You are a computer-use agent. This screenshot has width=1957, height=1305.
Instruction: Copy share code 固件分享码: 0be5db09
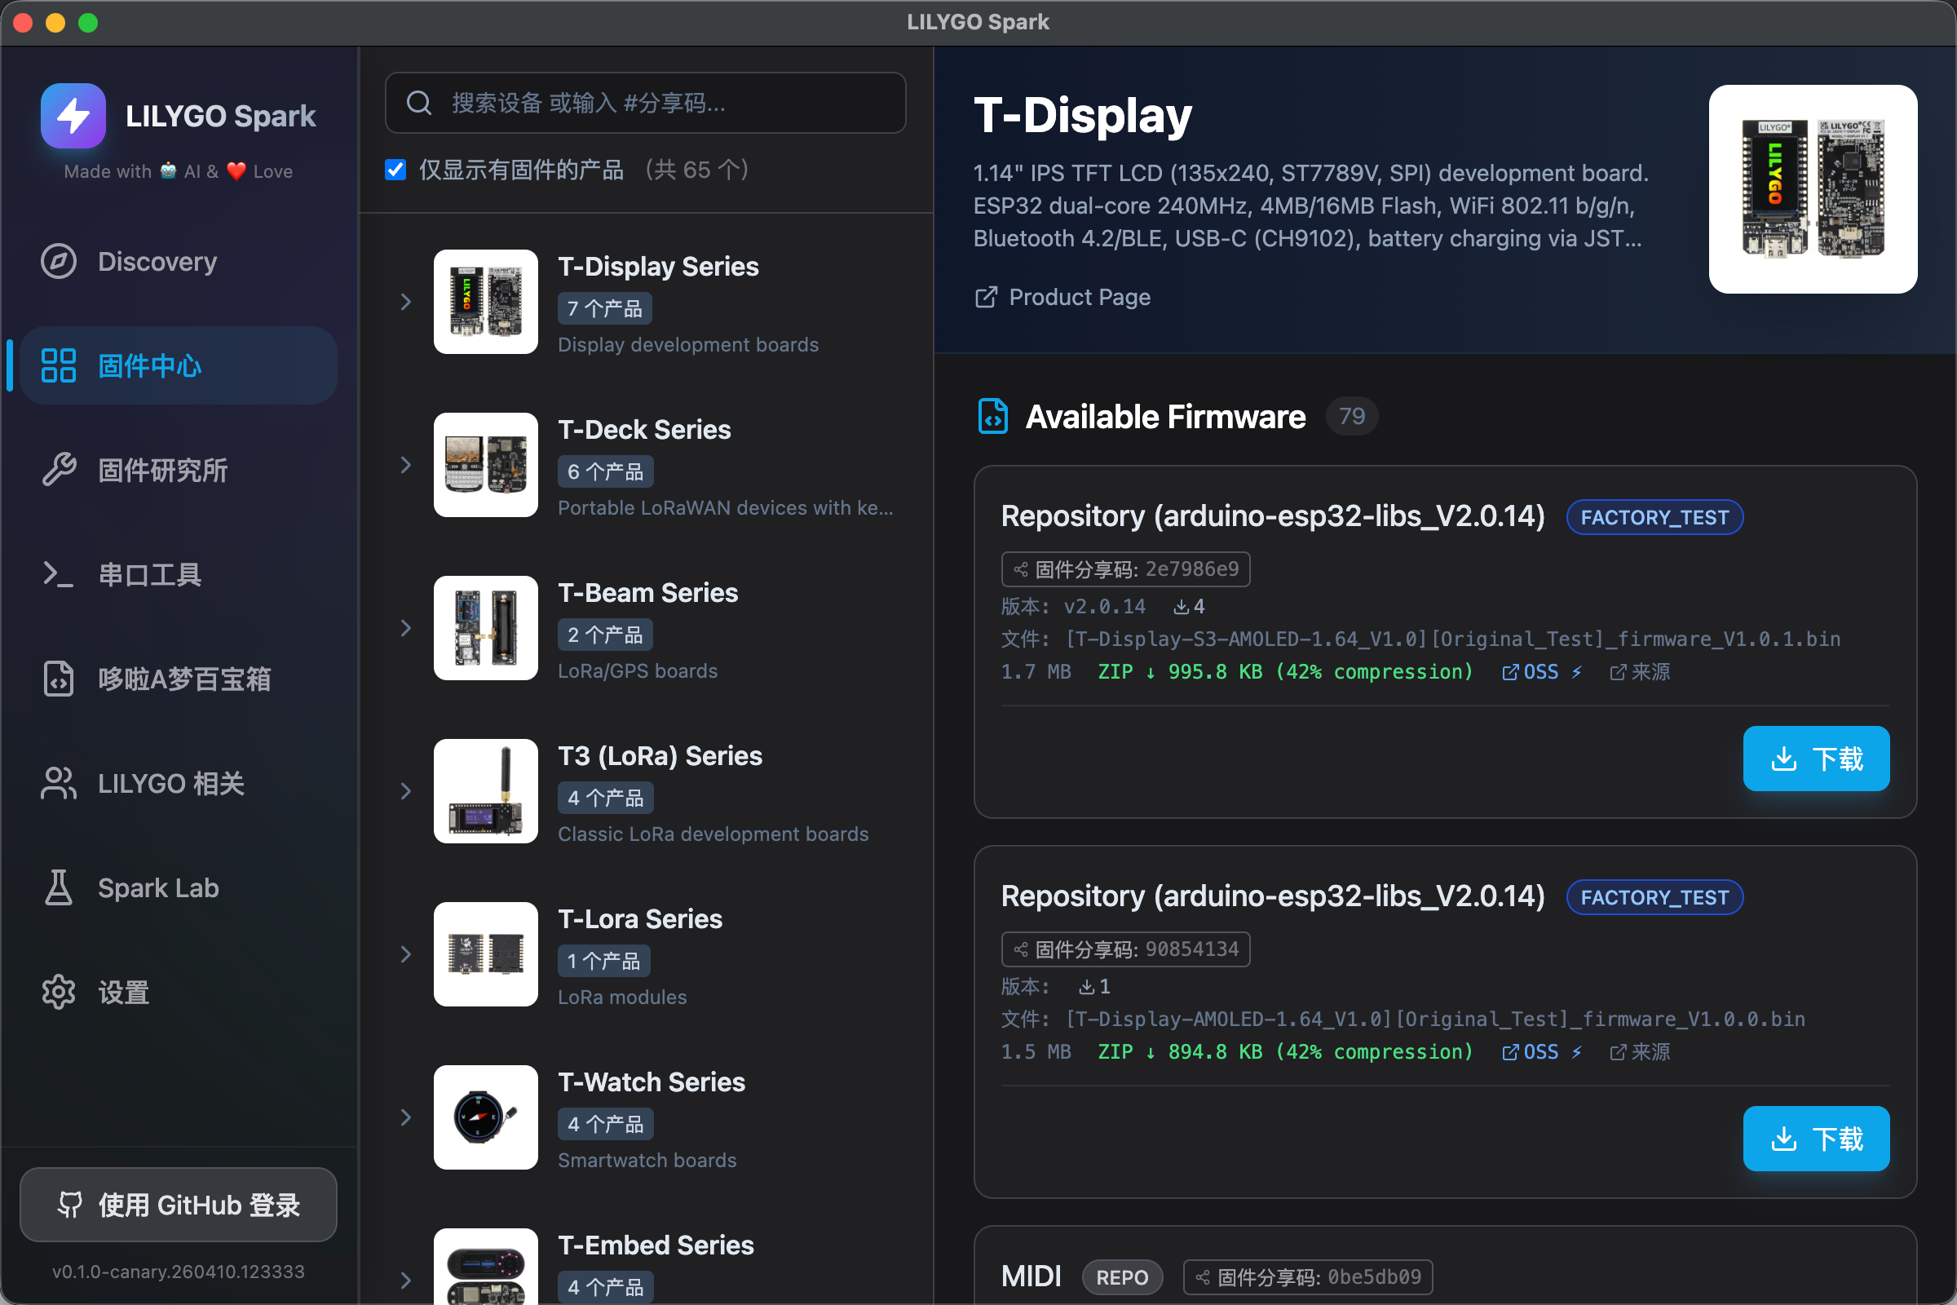pos(1307,1277)
